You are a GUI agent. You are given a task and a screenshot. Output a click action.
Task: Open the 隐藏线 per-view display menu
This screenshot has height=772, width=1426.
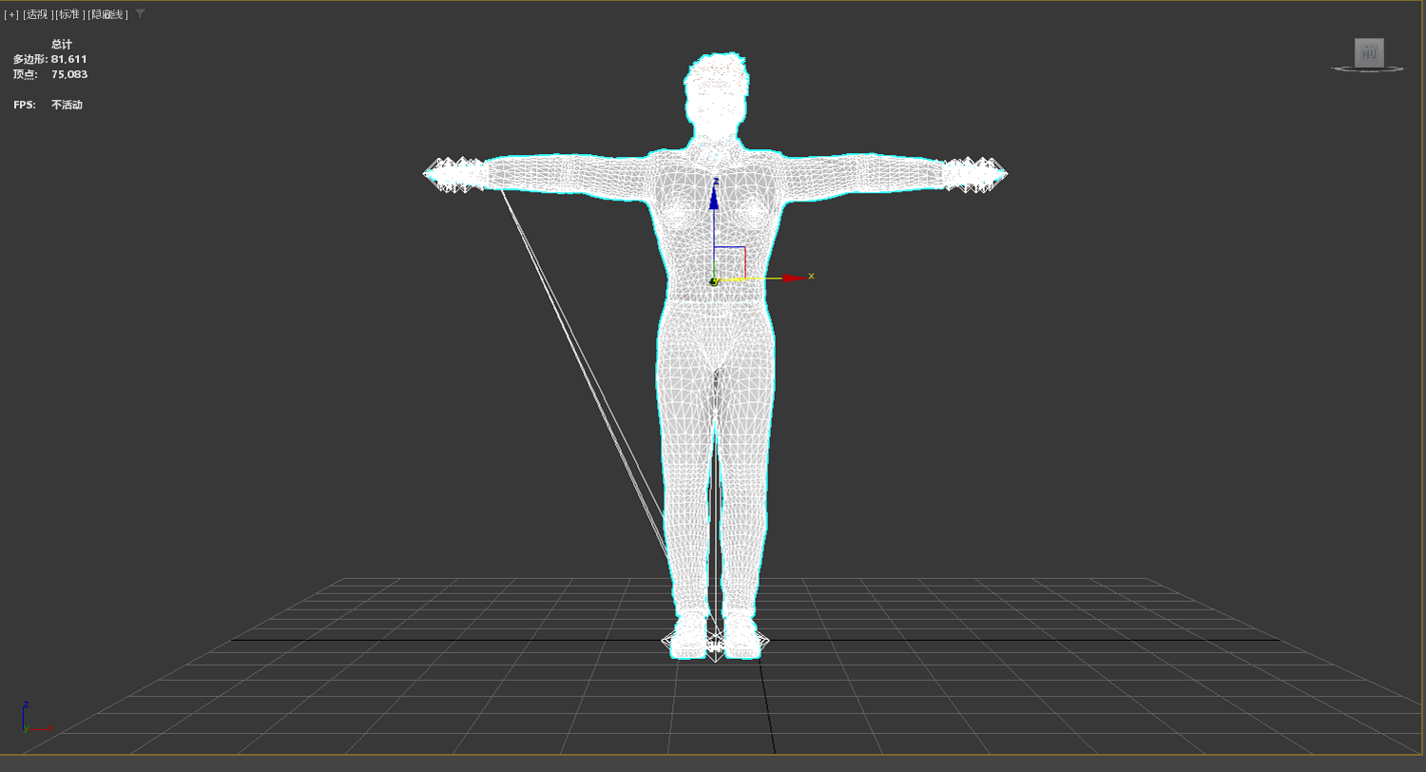(x=107, y=14)
